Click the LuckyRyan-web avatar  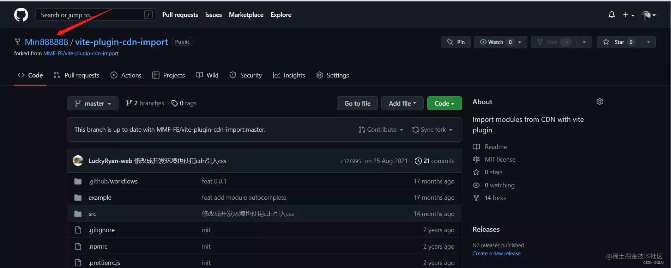(78, 161)
